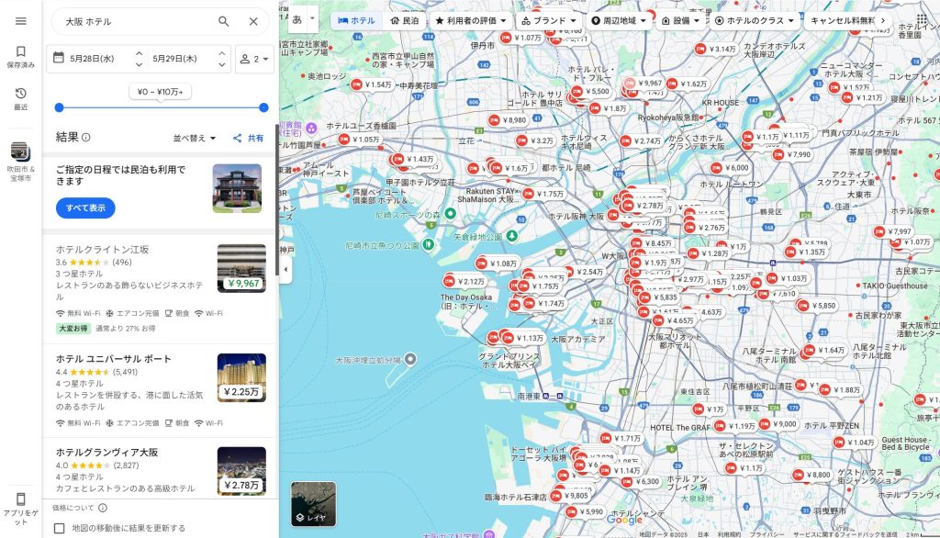
Task: Click the すべて表示 button
Action: click(x=85, y=208)
